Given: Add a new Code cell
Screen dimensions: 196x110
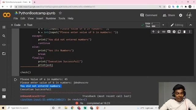Looking at the screenshot, I should 16,25.
